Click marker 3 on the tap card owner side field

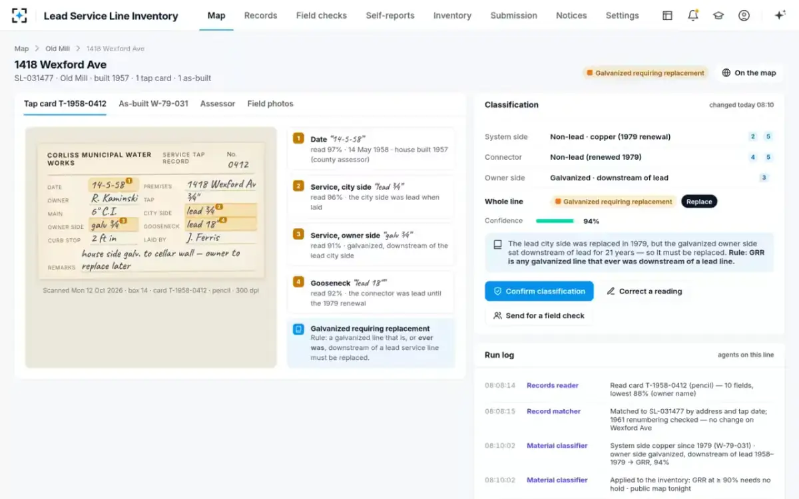123,220
